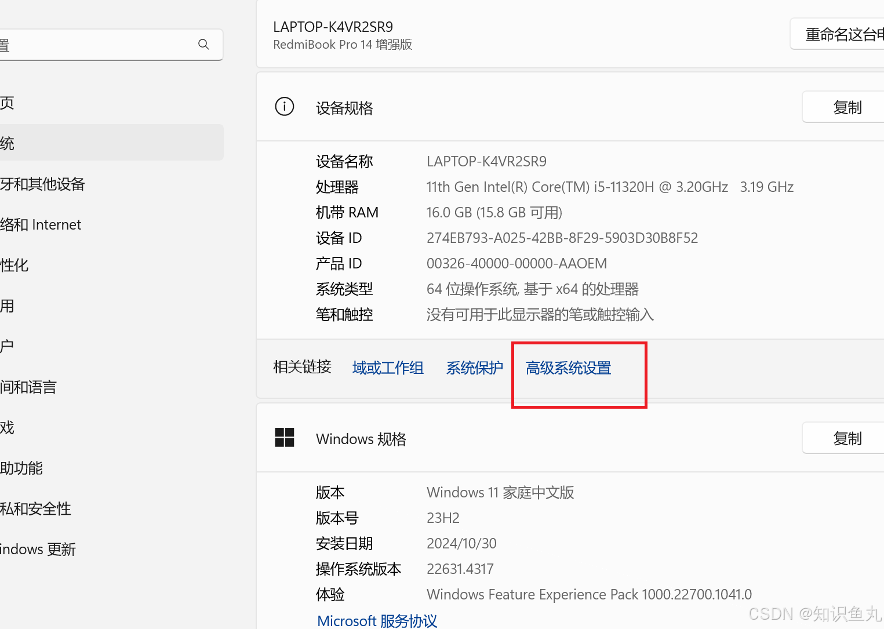Click the 64 位操作系统 system type value
This screenshot has height=629, width=884.
click(533, 289)
